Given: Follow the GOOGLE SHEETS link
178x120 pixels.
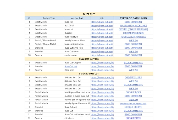Looking at the screenshot, I should click(133, 107).
